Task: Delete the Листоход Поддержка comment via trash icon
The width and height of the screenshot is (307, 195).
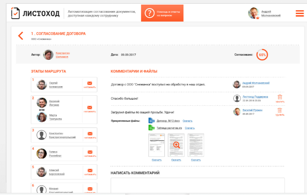Action: pos(280,97)
